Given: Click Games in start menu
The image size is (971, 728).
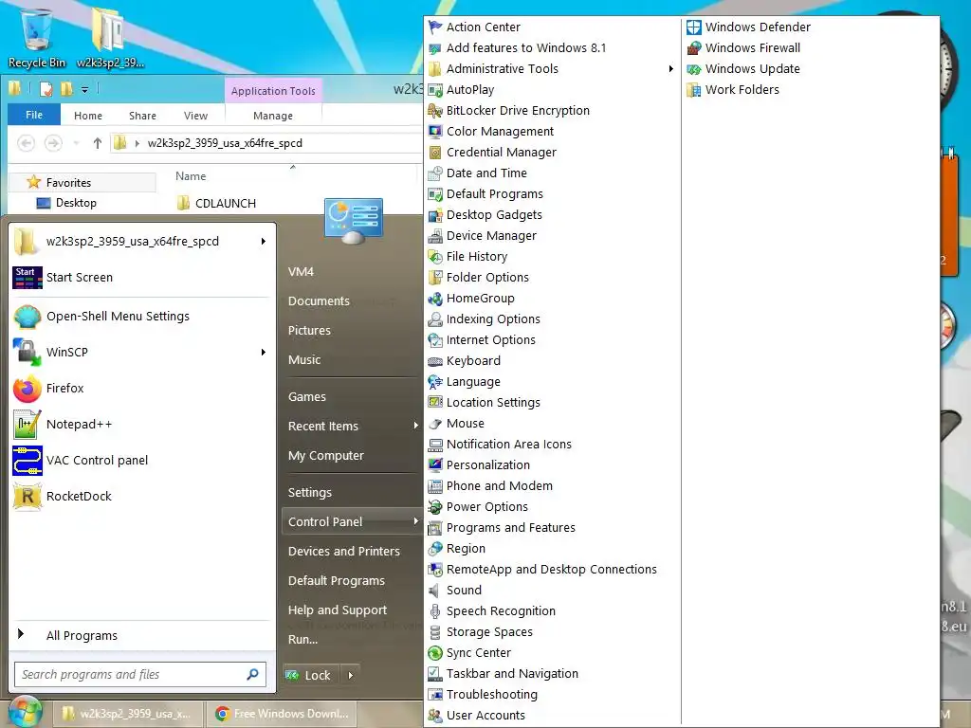Looking at the screenshot, I should pyautogui.click(x=307, y=397).
